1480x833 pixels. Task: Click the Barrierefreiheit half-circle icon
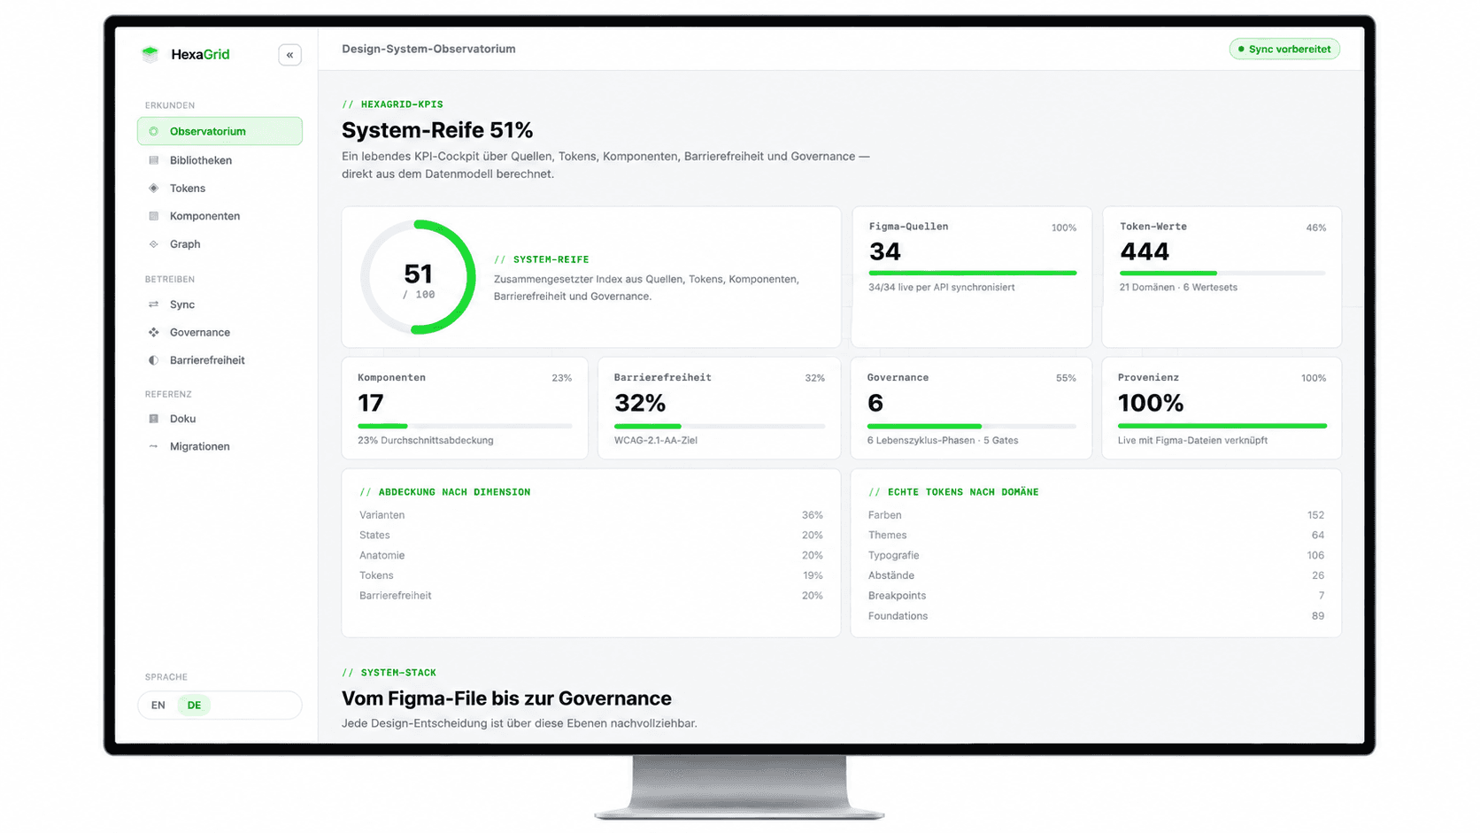coord(154,360)
